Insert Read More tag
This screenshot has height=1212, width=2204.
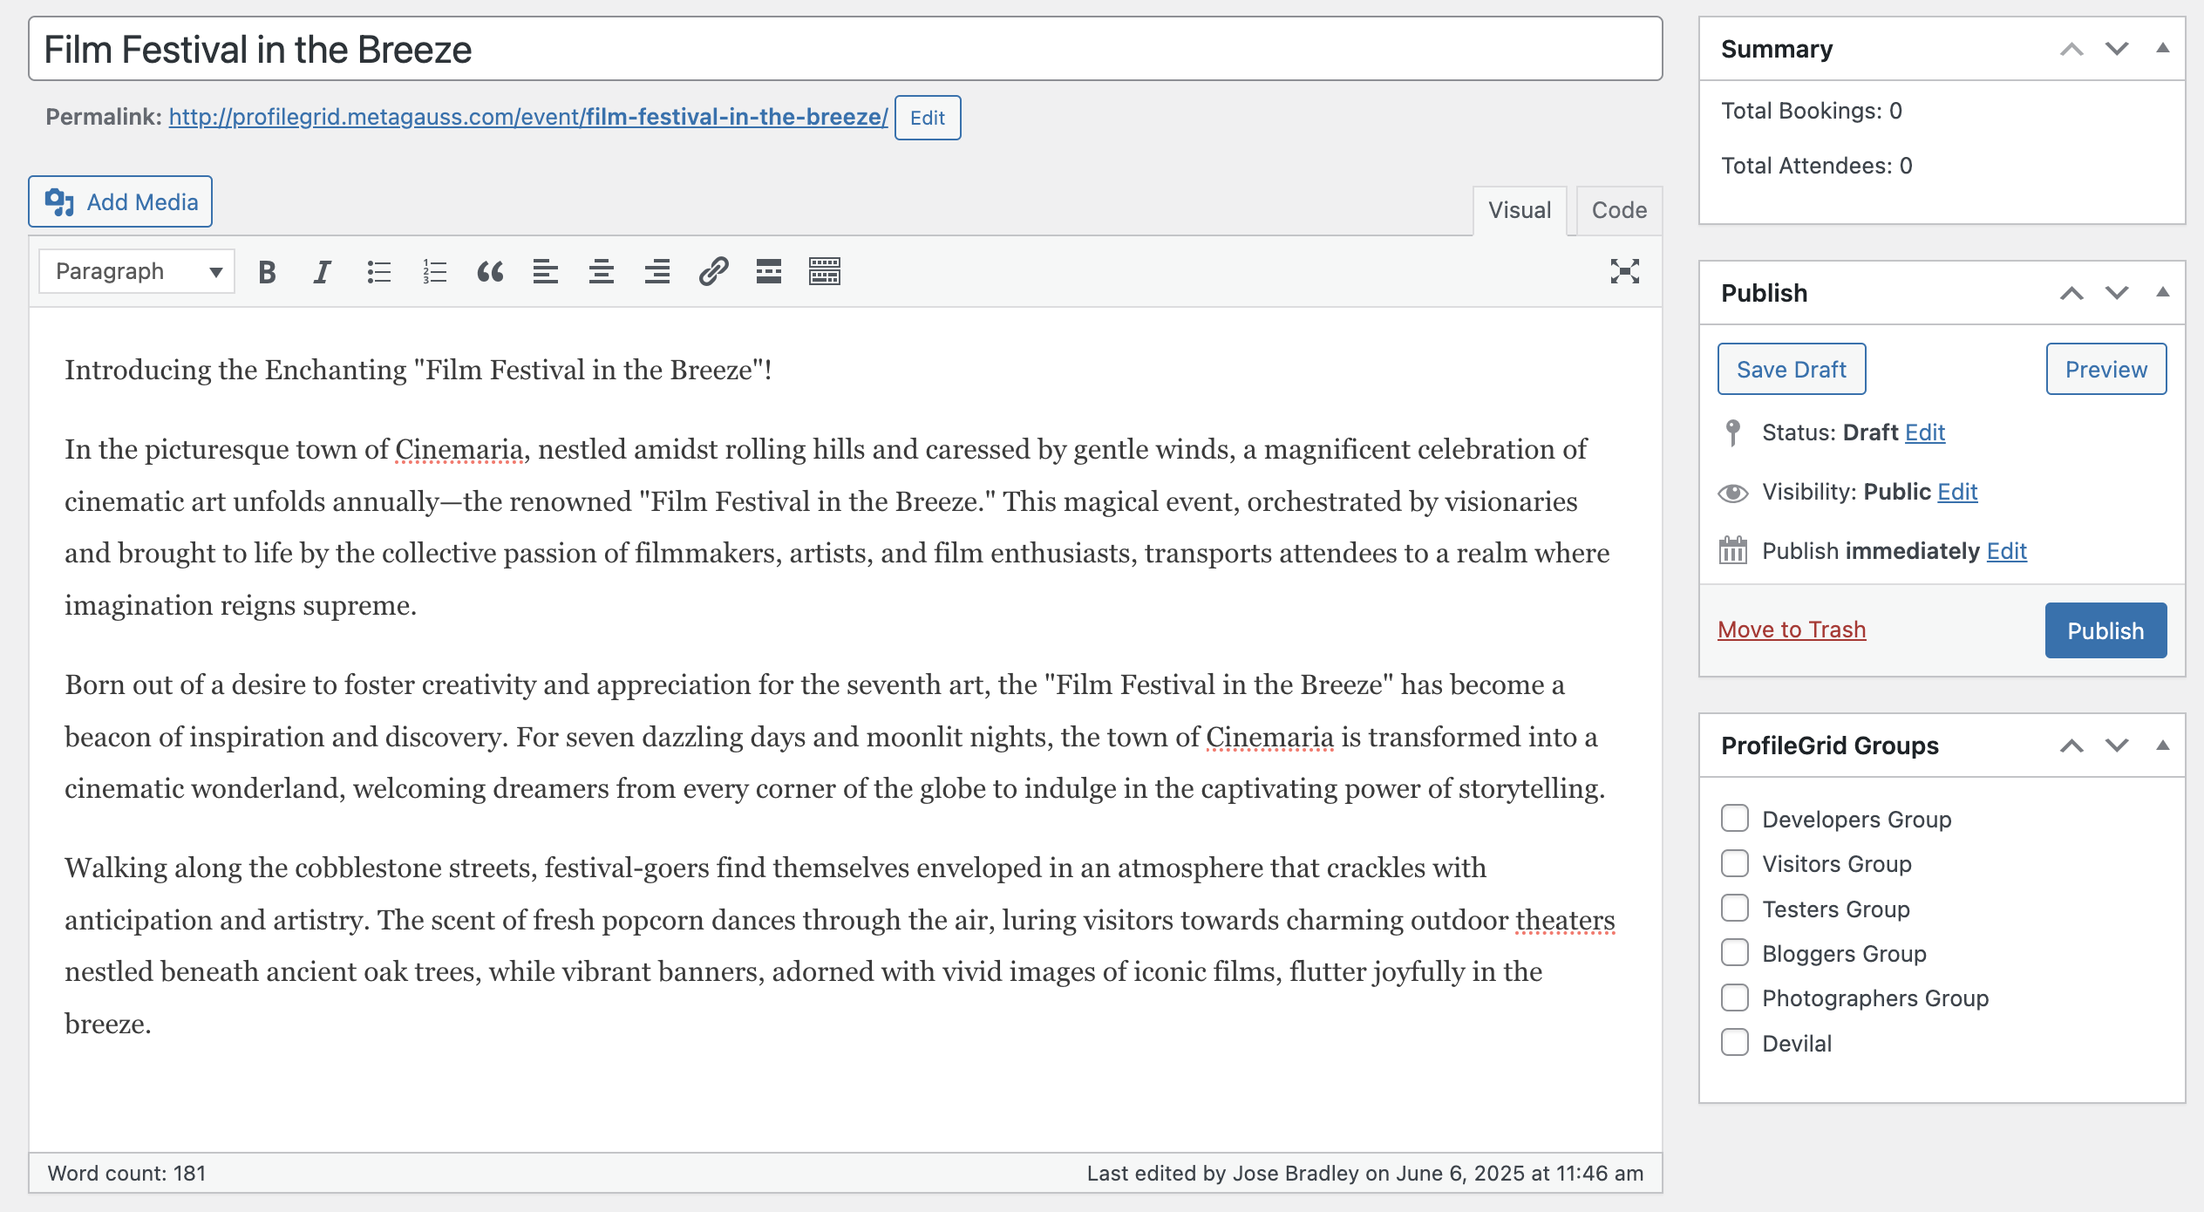[x=768, y=272]
